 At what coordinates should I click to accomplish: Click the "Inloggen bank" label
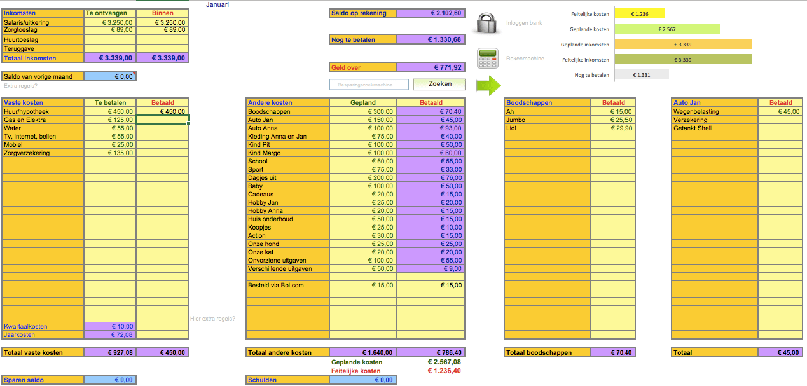pyautogui.click(x=524, y=23)
